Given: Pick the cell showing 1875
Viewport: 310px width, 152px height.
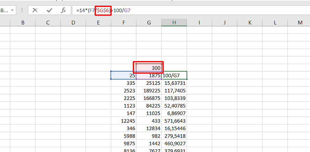Looking at the screenshot, I should (x=149, y=75).
